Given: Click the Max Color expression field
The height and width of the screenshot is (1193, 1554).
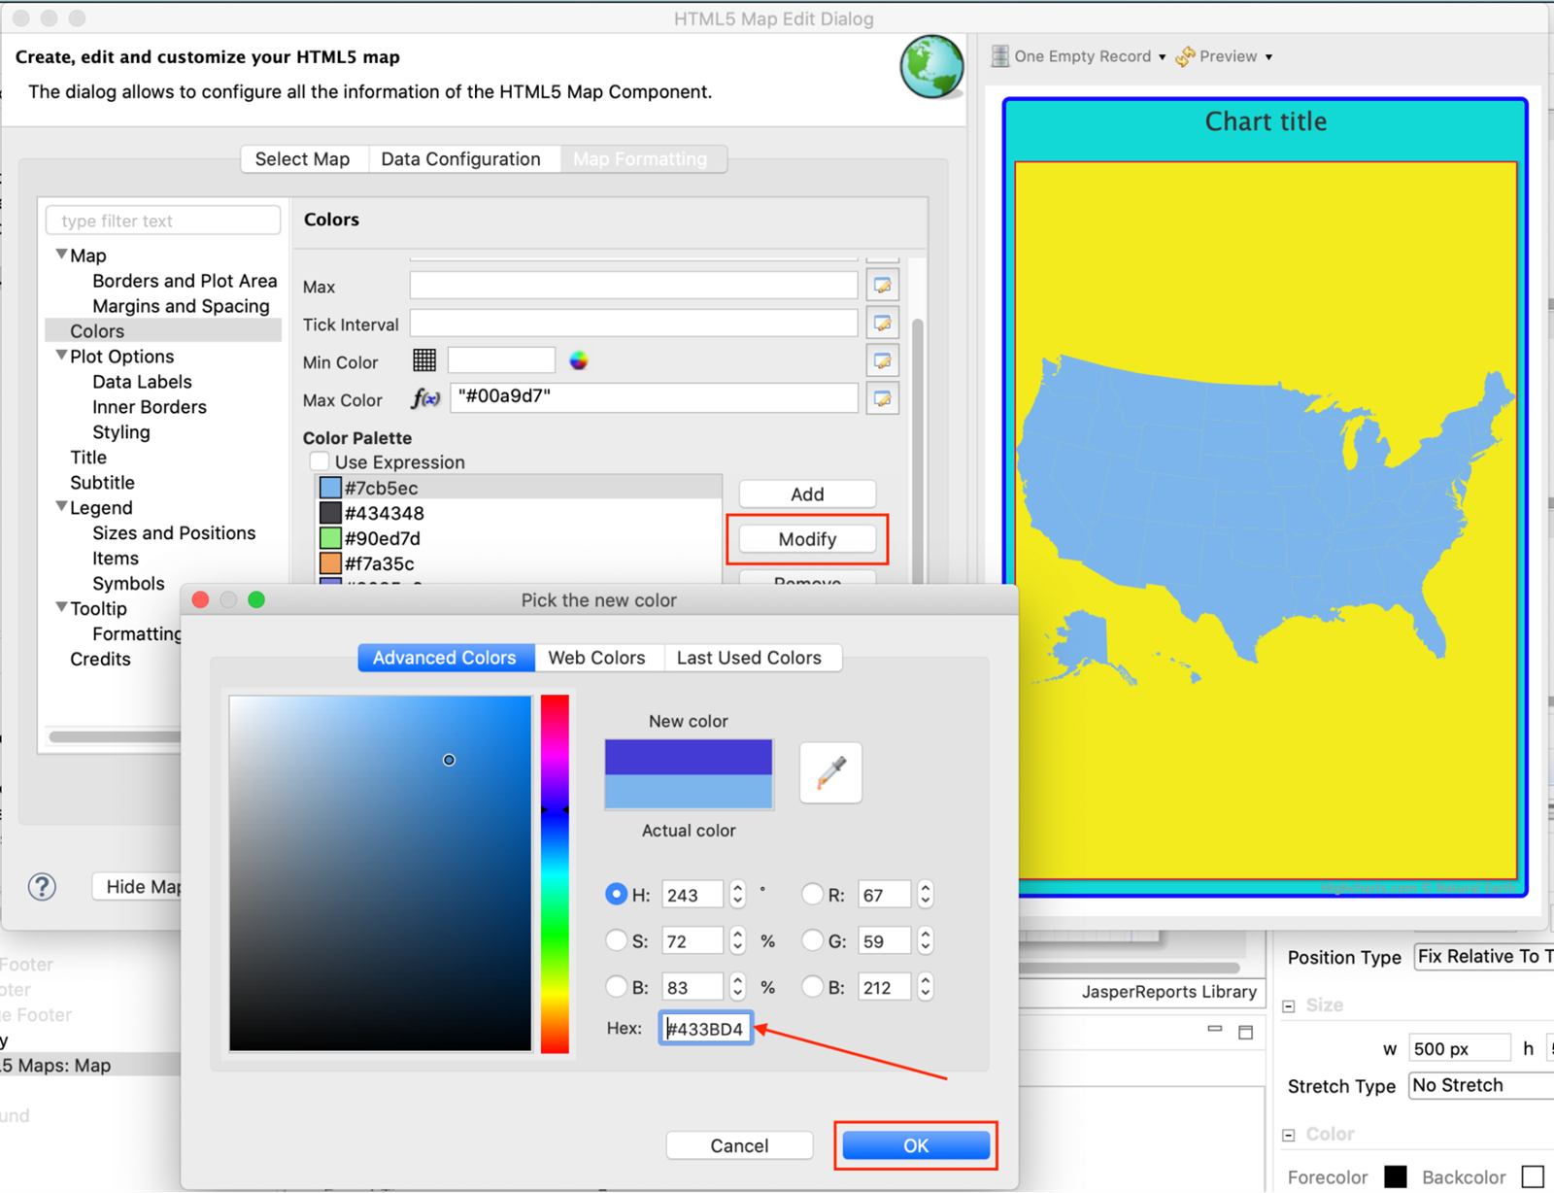Looking at the screenshot, I should point(655,397).
